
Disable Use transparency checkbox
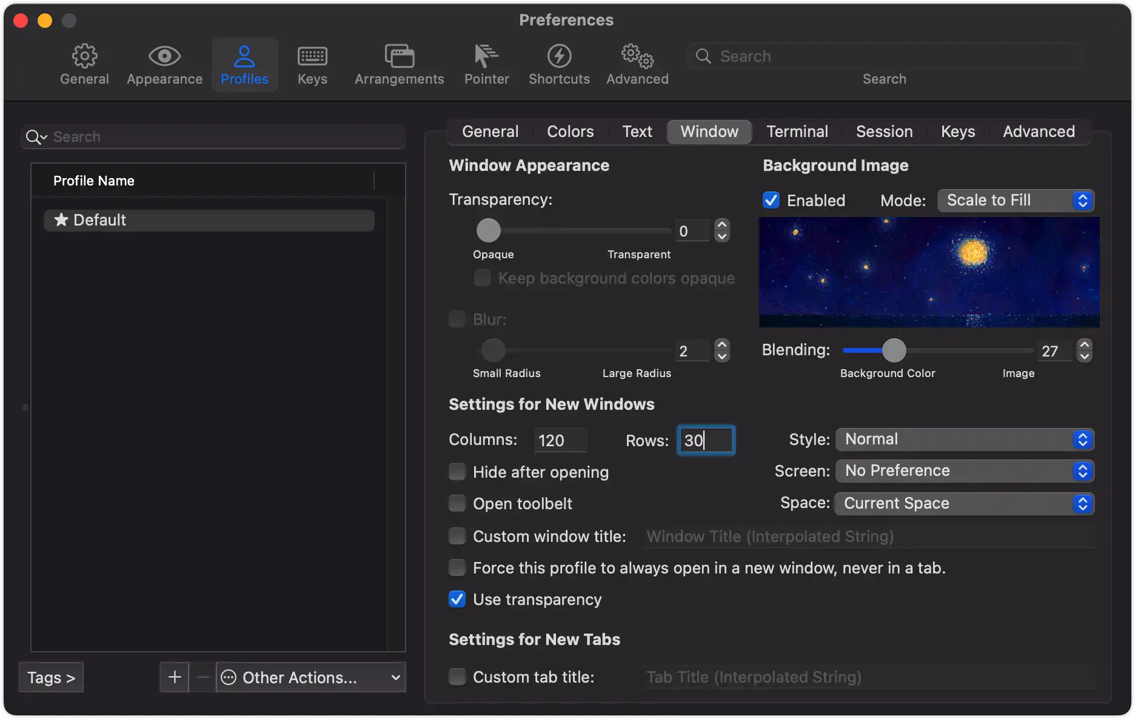pyautogui.click(x=457, y=599)
